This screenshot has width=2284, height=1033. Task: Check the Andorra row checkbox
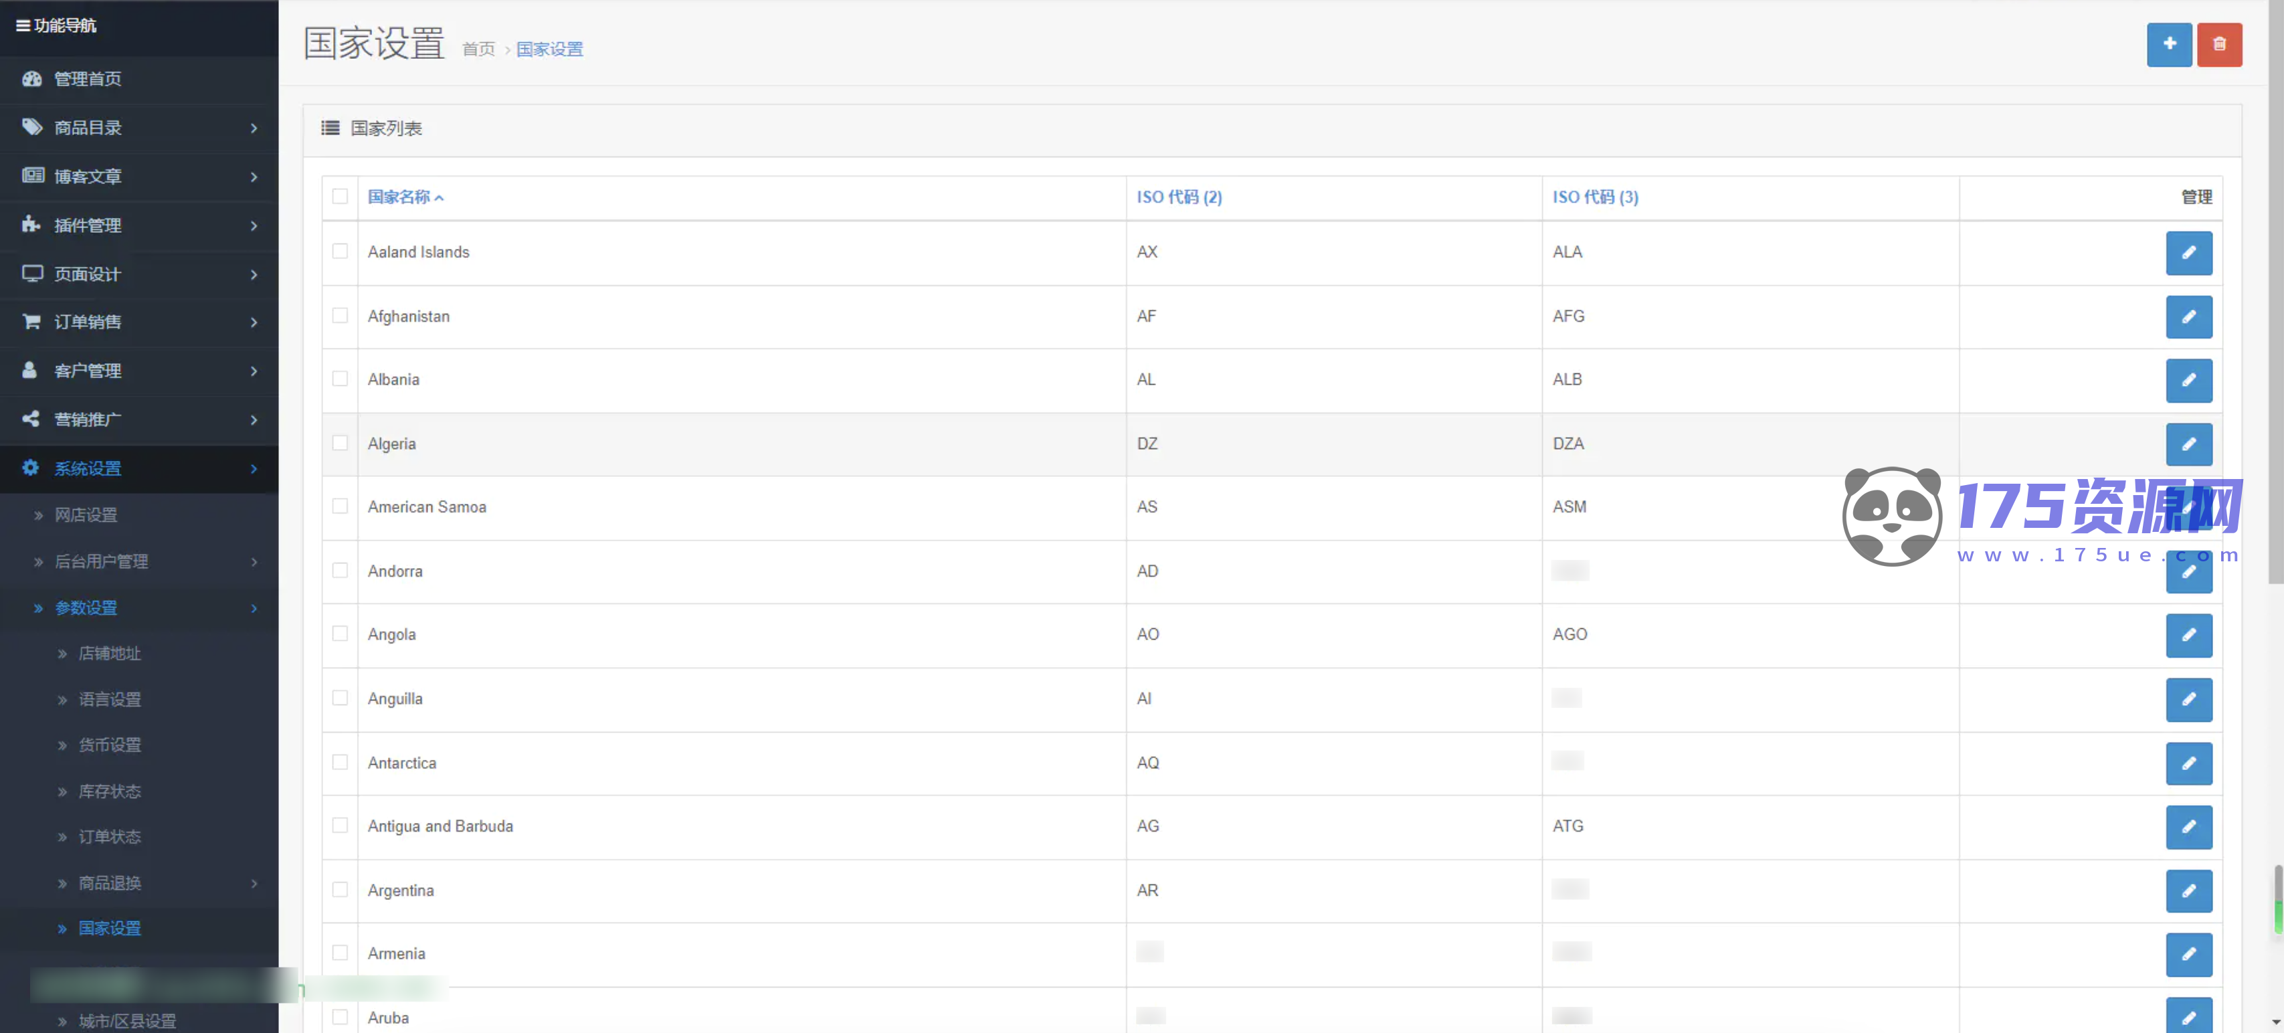pyautogui.click(x=340, y=570)
